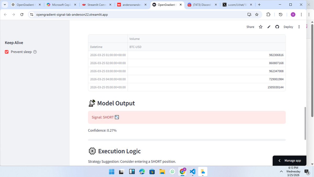Click the Deploy button

(288, 27)
